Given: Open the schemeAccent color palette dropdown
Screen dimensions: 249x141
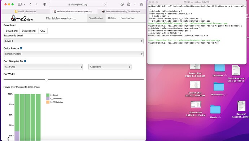Looking at the screenshot, I should (74, 54).
